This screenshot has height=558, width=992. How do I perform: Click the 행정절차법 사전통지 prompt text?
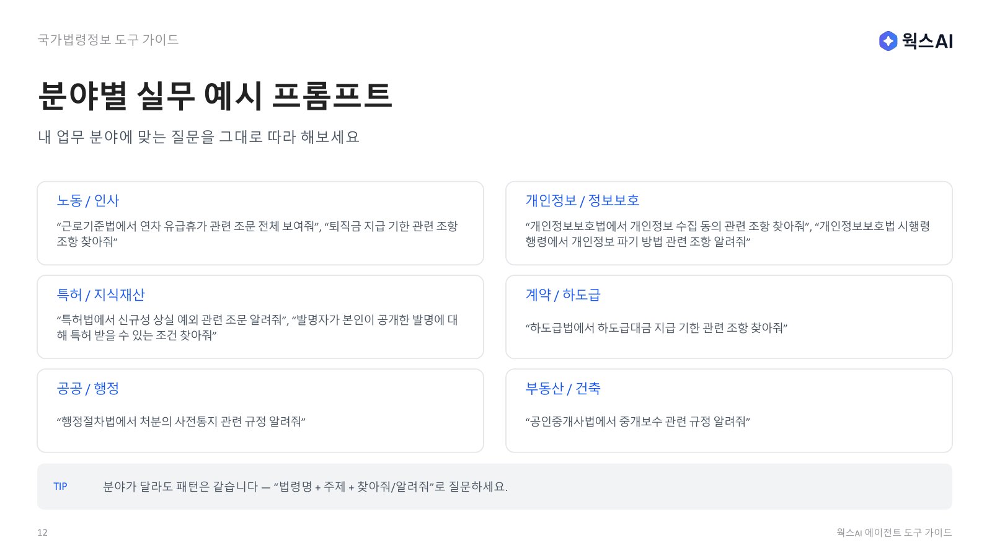pos(181,422)
